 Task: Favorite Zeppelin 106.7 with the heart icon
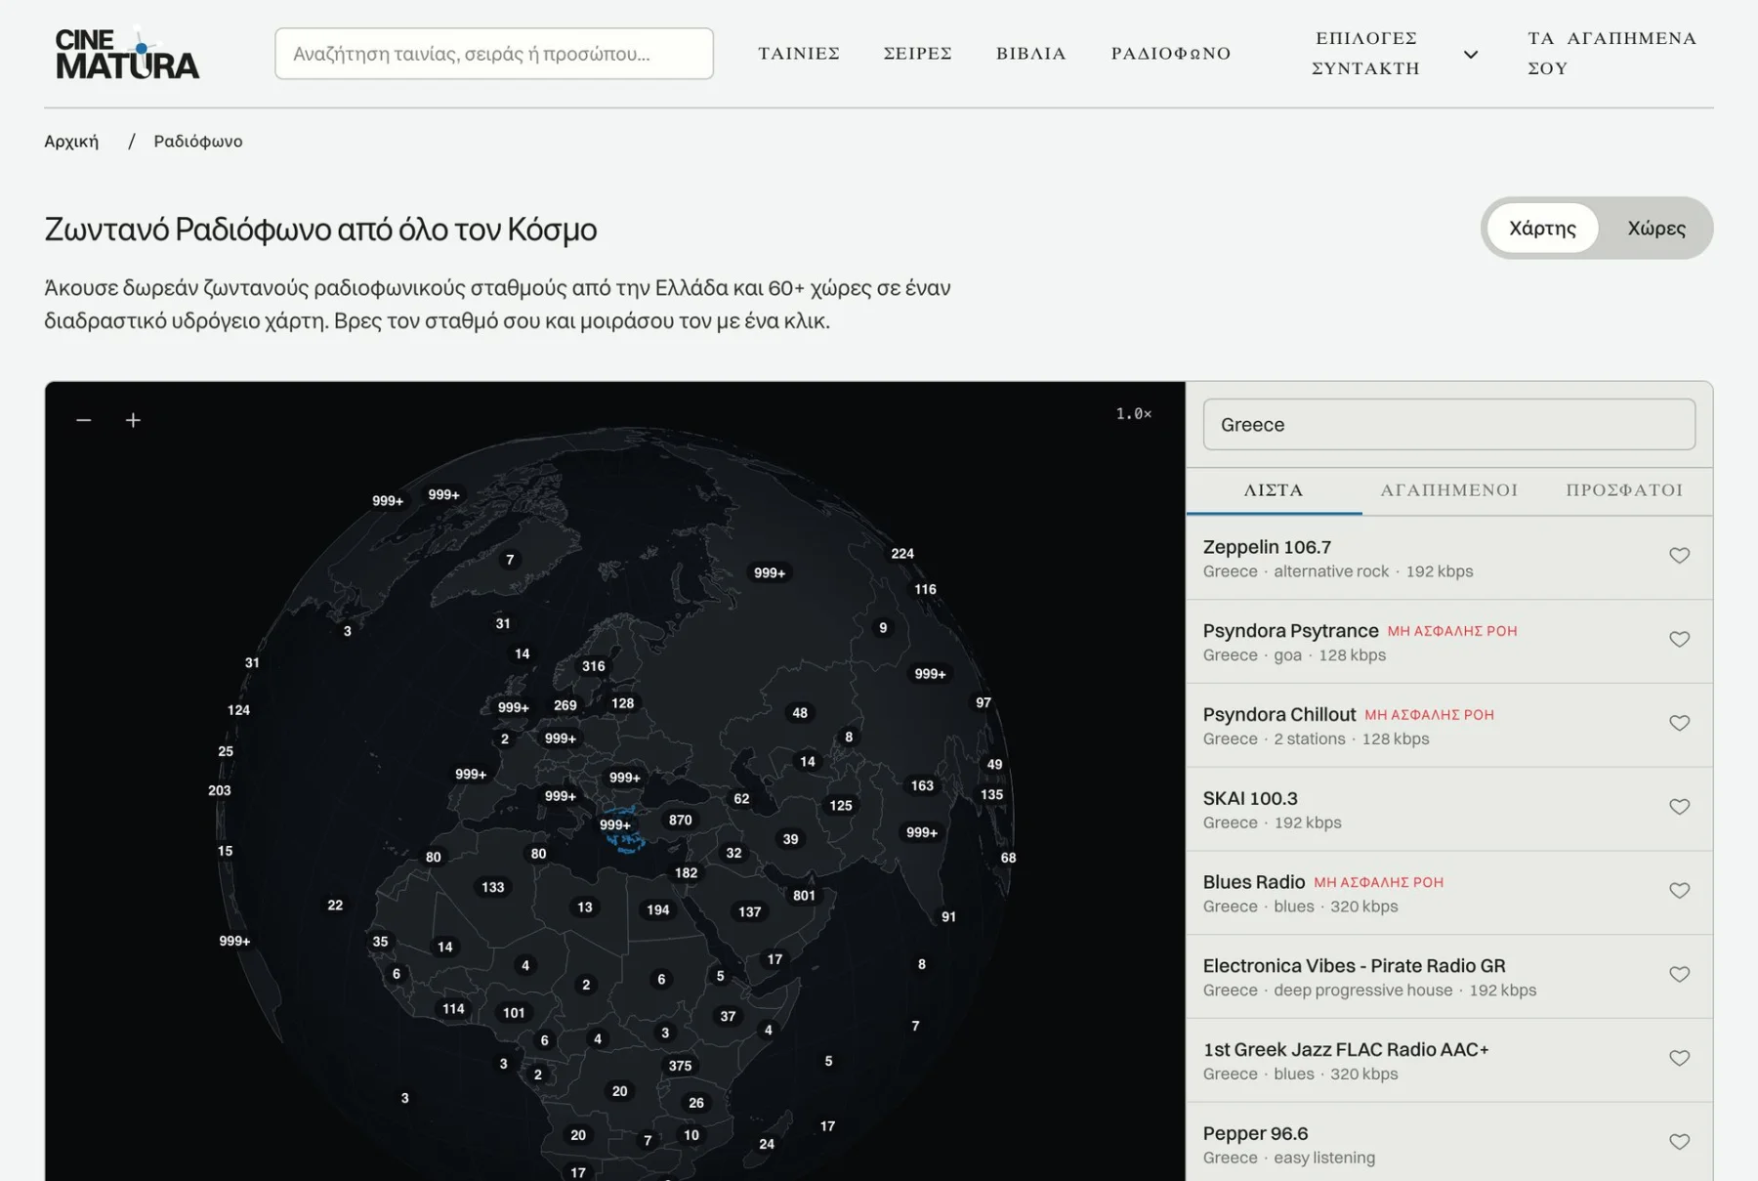coord(1679,556)
